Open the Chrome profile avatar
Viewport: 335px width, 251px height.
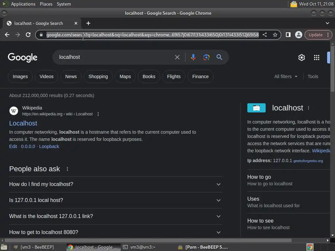298,35
